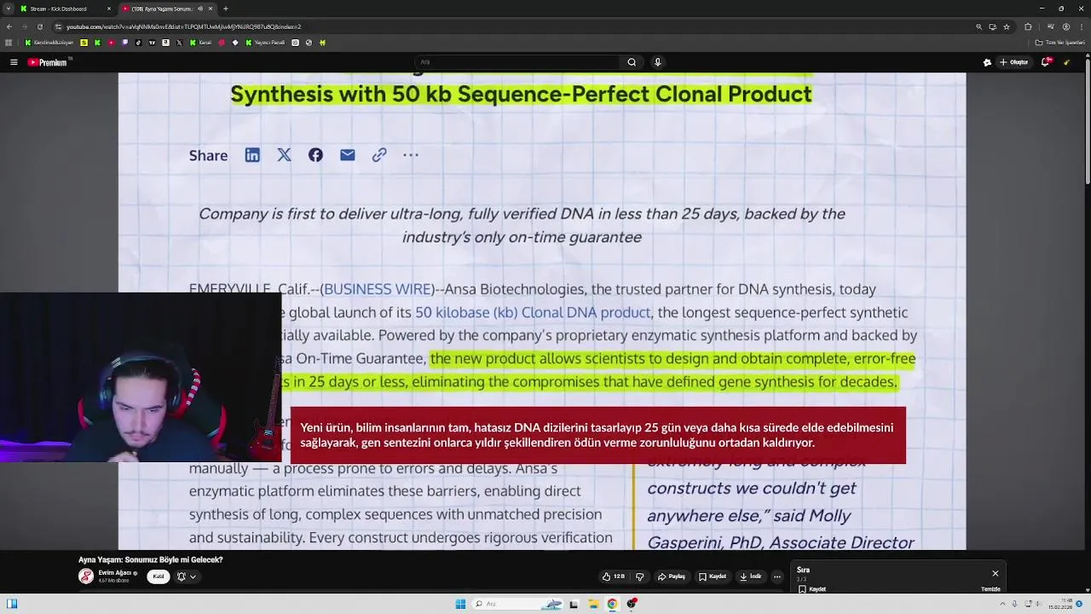
Task: Open KendineMüzisyen bookmark
Action: coord(49,43)
